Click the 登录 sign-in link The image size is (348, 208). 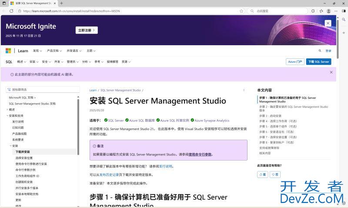[328, 51]
